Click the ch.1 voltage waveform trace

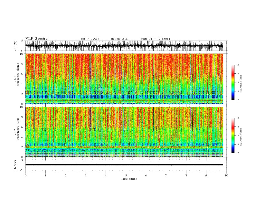(x=124, y=46)
